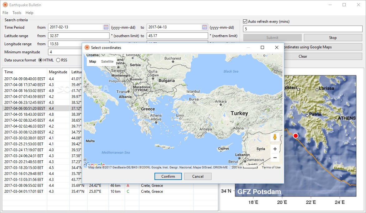
Task: Open the Tools menu
Action: click(x=17, y=12)
